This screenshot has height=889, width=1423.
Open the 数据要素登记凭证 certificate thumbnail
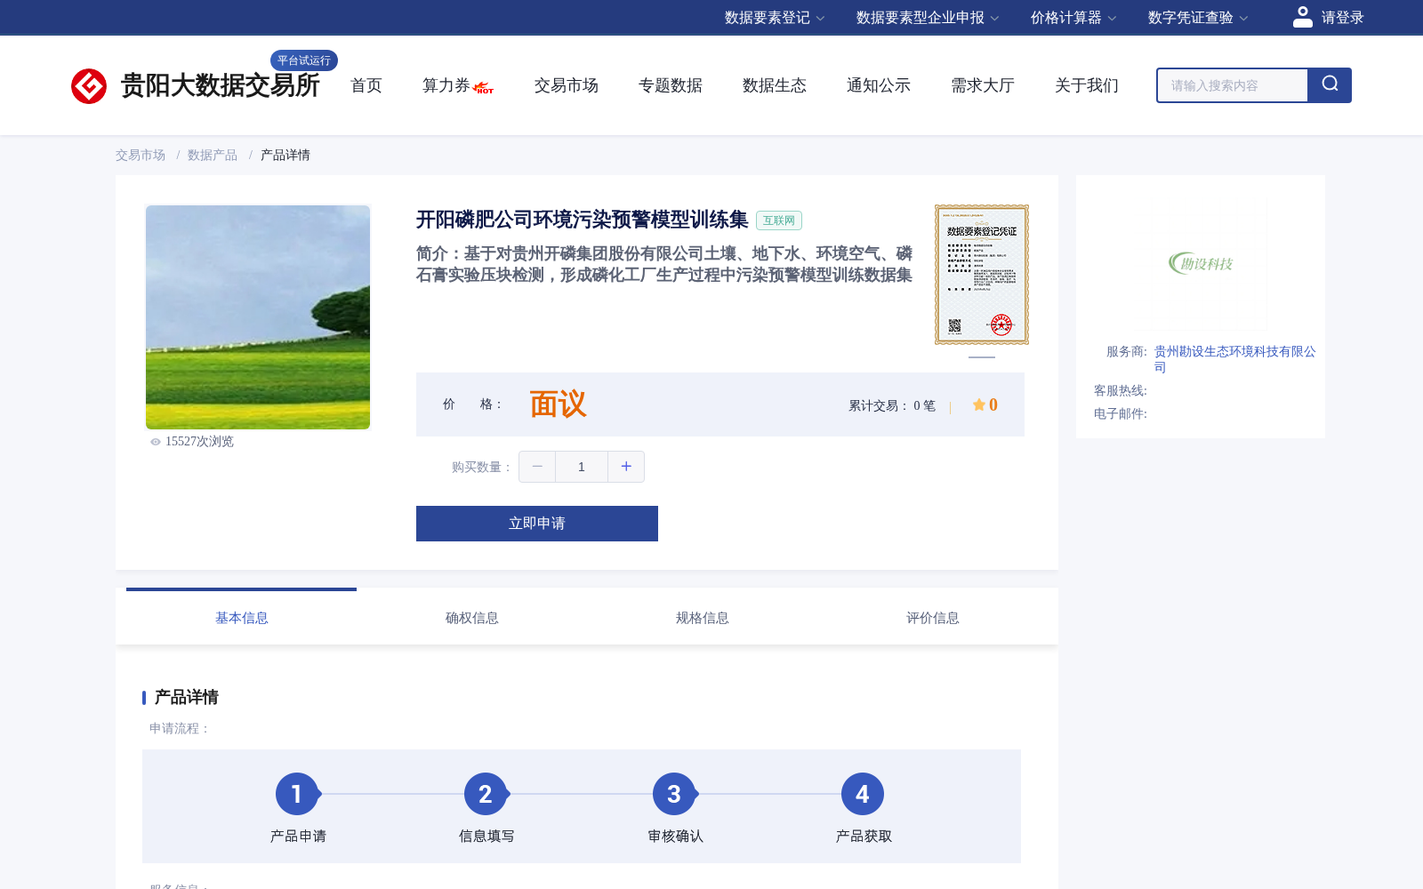(x=982, y=275)
